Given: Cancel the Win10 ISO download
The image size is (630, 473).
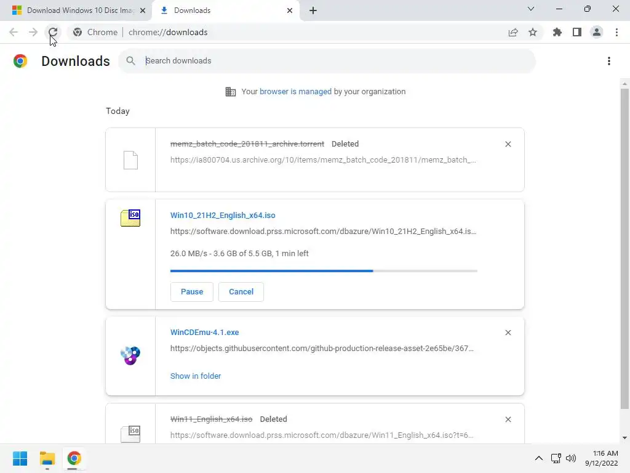Looking at the screenshot, I should tap(241, 291).
